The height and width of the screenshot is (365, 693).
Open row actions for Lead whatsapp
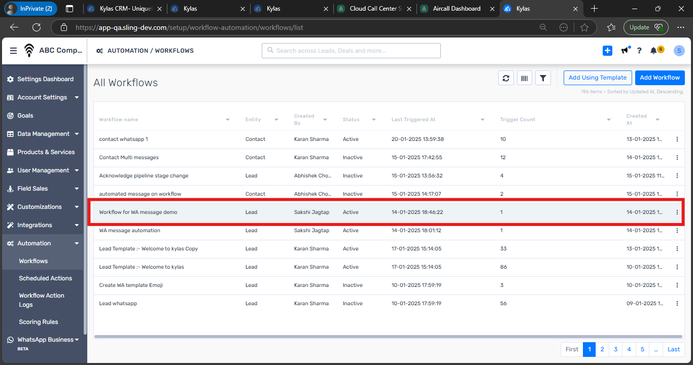677,304
